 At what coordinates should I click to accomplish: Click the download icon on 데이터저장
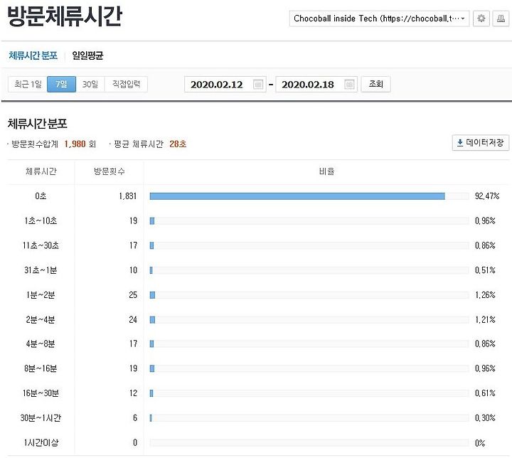[x=460, y=143]
